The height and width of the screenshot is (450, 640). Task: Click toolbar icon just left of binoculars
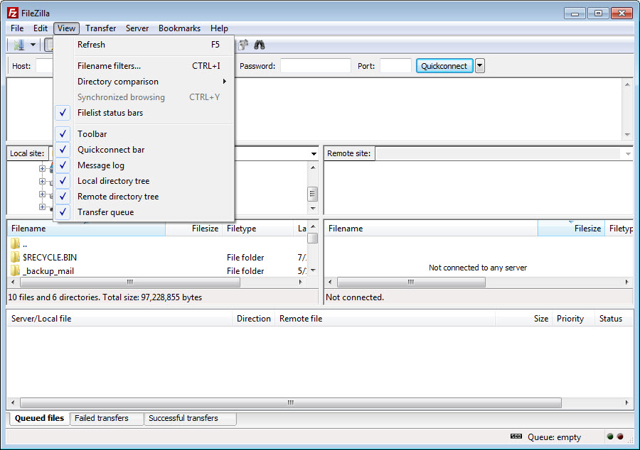[243, 45]
